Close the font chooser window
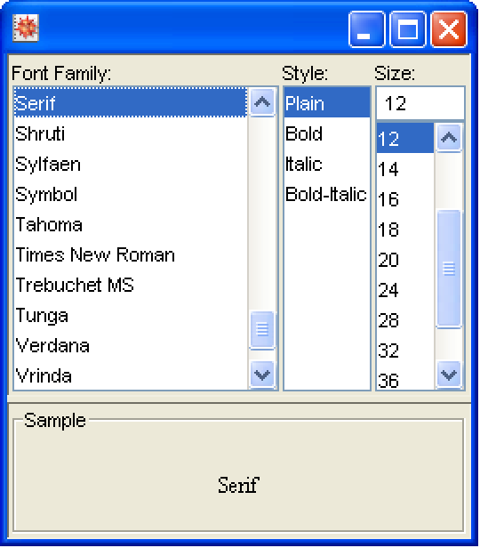Viewport: 480px width, 548px height. (449, 29)
